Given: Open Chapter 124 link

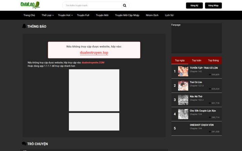Looking at the screenshot, I should pos(196,114).
